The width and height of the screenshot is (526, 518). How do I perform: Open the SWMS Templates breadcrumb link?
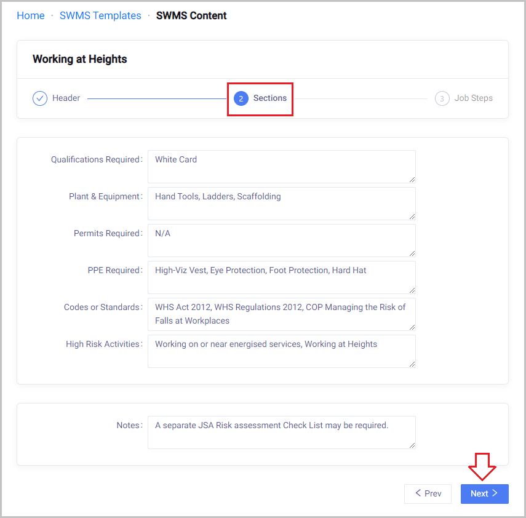100,15
